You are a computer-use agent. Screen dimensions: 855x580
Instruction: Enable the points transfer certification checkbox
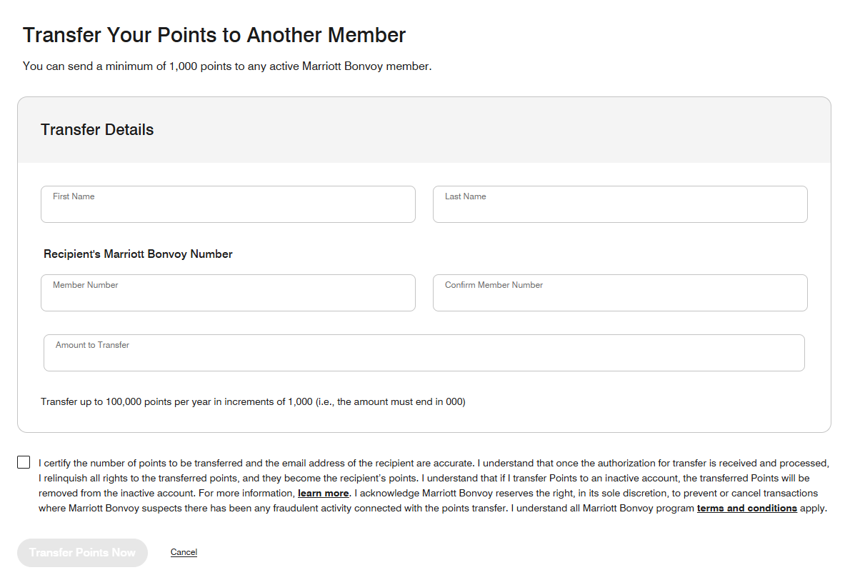[23, 461]
